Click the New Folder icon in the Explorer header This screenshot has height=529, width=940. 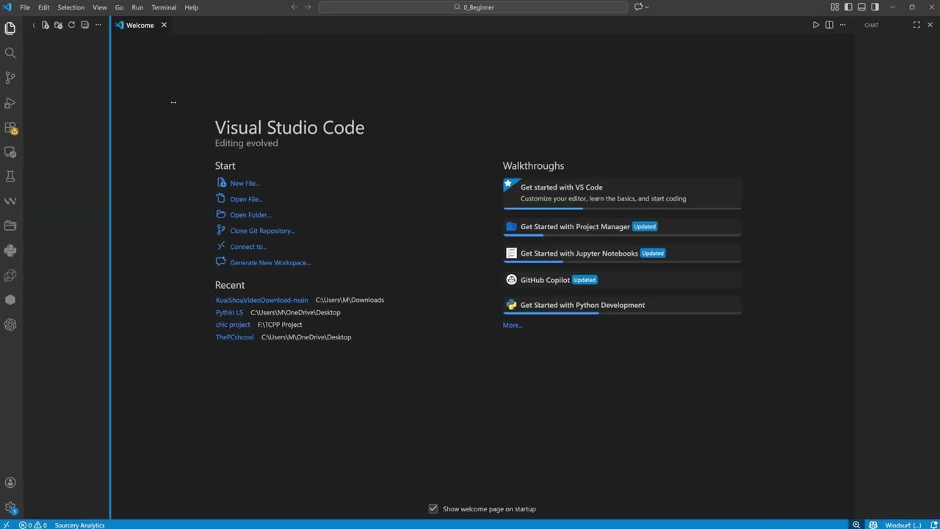(x=58, y=25)
